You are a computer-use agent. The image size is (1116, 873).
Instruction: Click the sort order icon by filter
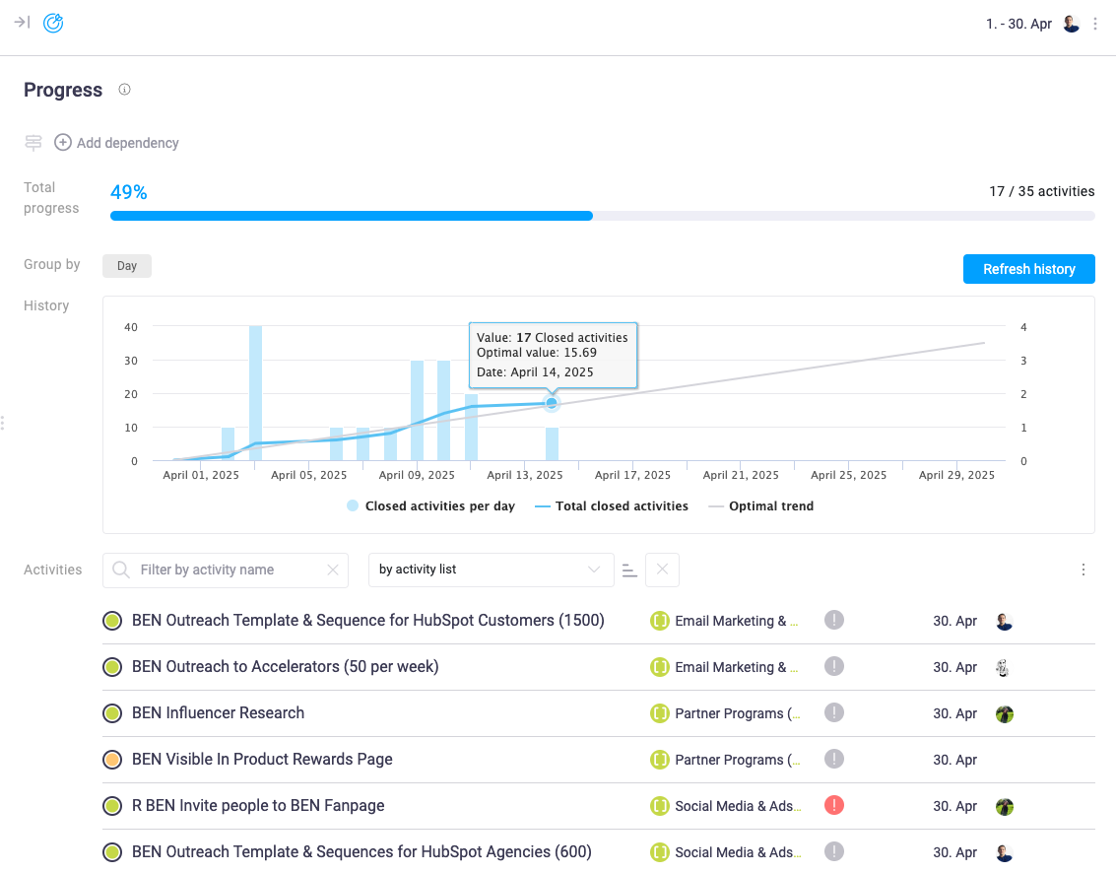pyautogui.click(x=629, y=570)
